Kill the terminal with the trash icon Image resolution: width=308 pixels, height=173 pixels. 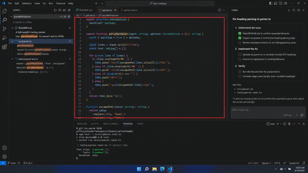pyautogui.click(x=289, y=124)
